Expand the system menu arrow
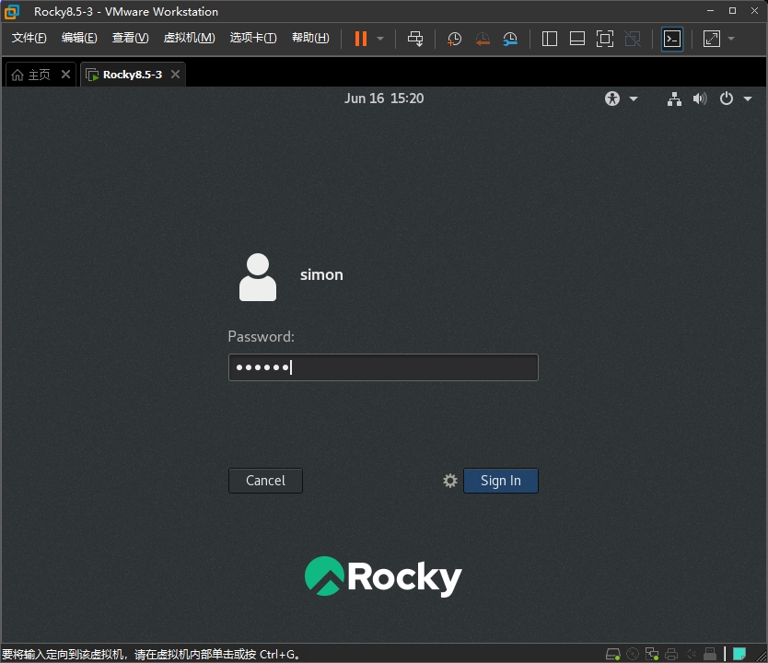Screen dimensions: 768x663 coord(748,99)
